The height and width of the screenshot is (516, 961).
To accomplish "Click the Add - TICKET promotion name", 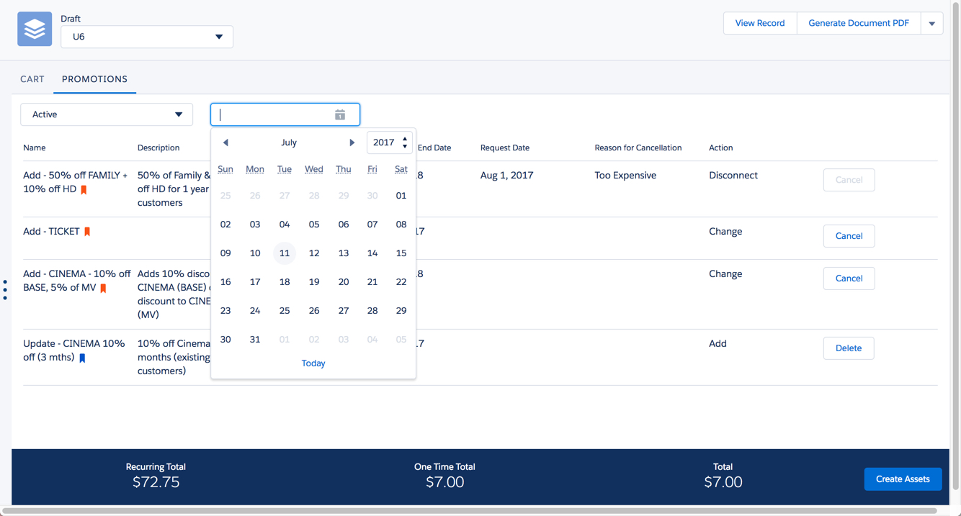I will (51, 232).
